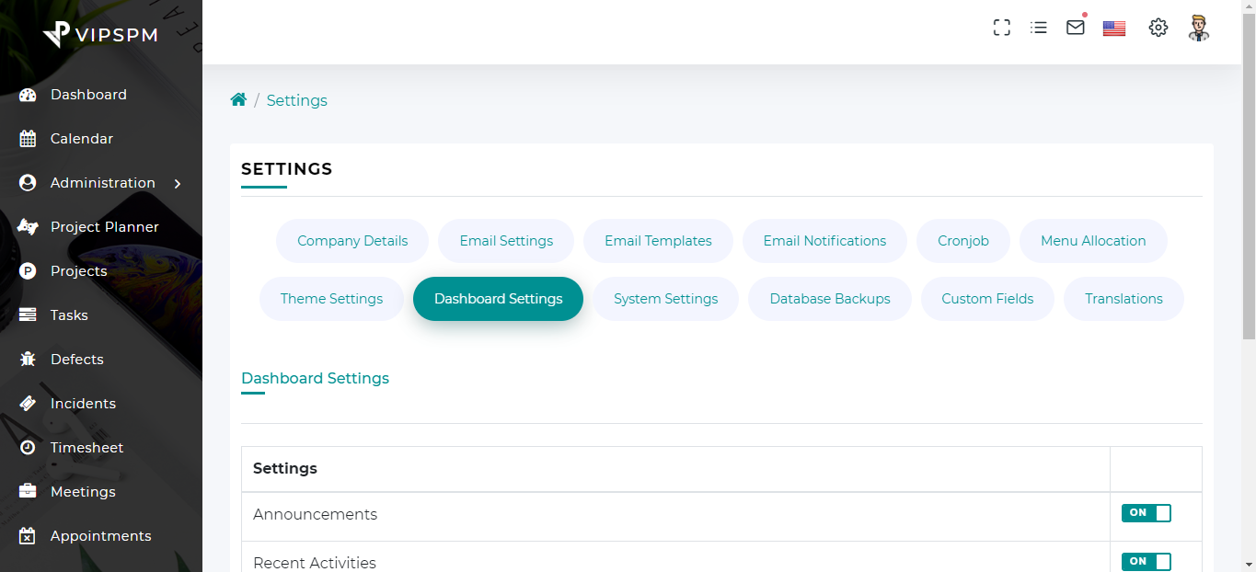Open the US flag language dropdown
Viewport: 1256px width, 572px height.
pyautogui.click(x=1114, y=29)
